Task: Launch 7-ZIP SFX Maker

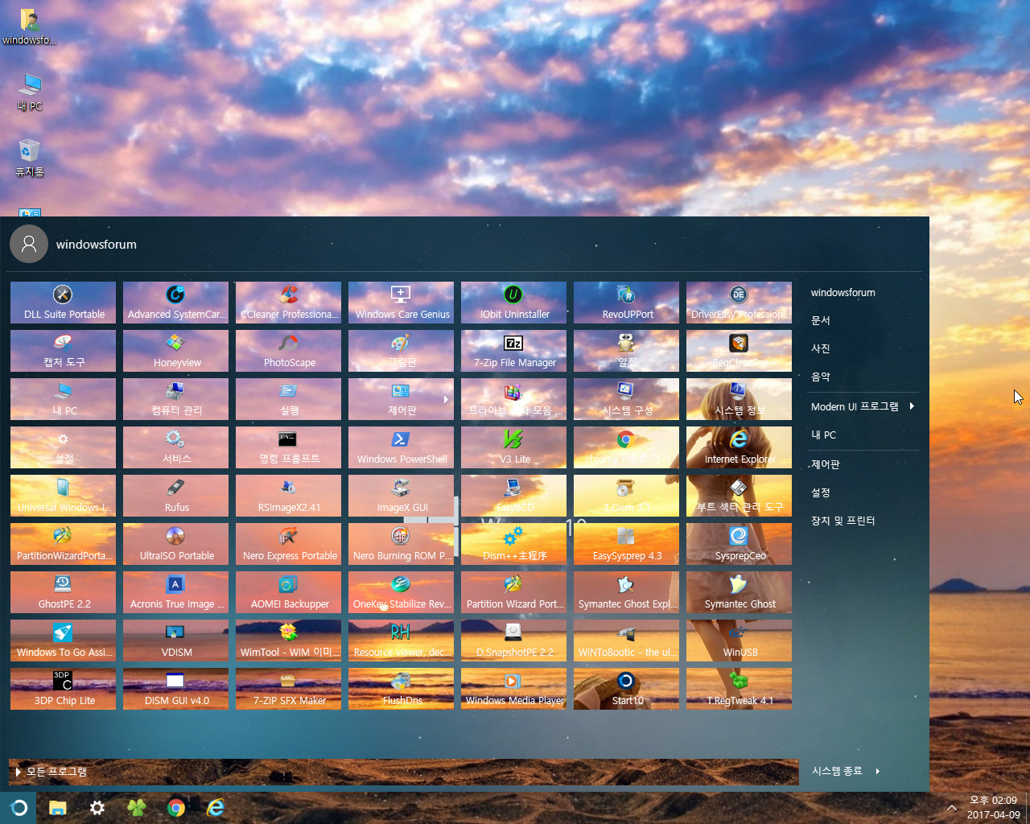Action: click(288, 689)
